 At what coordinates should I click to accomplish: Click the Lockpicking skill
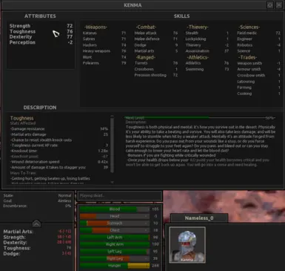click(207, 39)
